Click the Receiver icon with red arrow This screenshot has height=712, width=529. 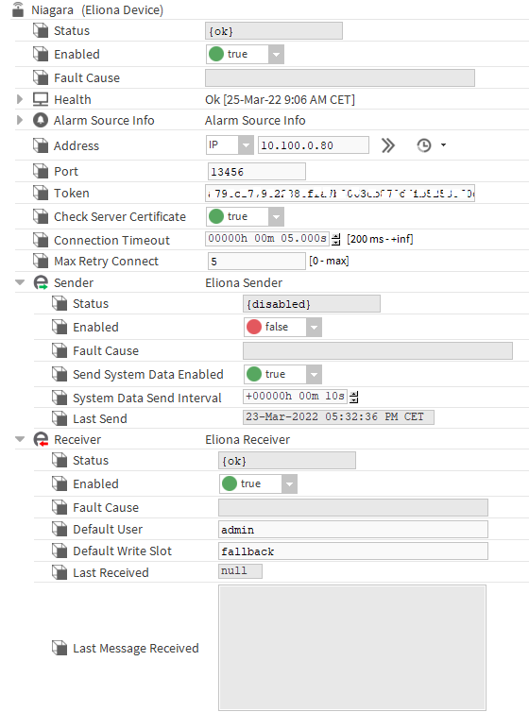(x=41, y=439)
